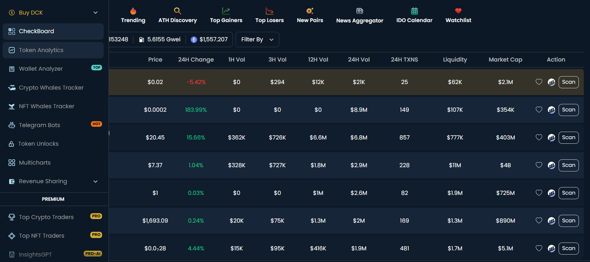
Task: Open Wallet Analyzer in sidebar
Action: 53,68
